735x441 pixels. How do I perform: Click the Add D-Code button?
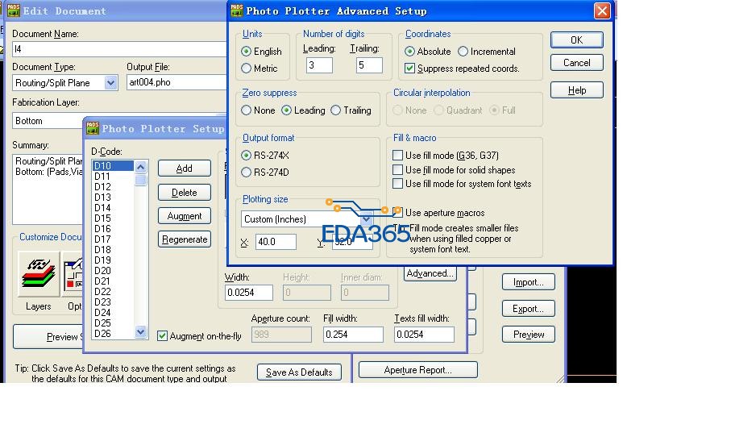click(x=185, y=168)
